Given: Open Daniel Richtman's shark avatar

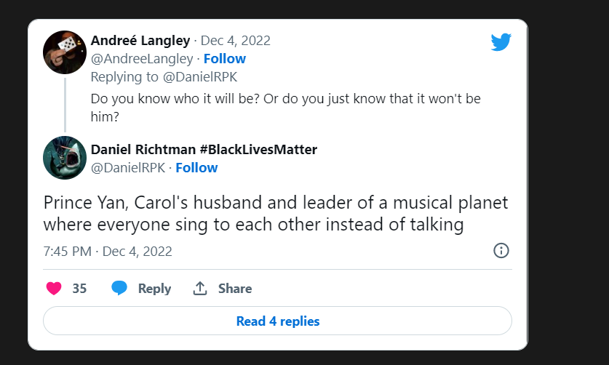Looking at the screenshot, I should (65, 158).
